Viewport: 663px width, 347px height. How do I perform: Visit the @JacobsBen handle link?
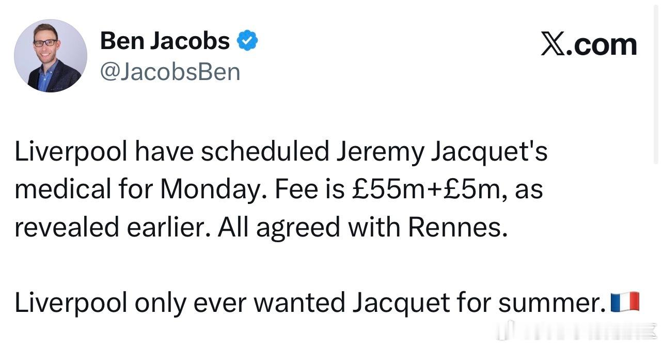tap(170, 72)
